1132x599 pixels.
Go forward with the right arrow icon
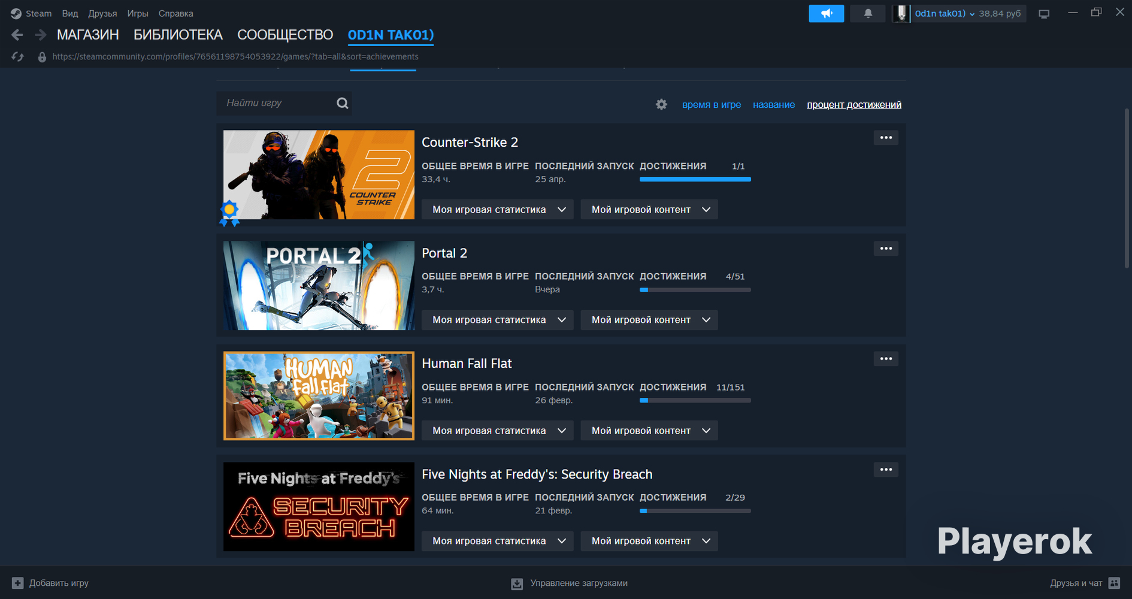coord(40,35)
